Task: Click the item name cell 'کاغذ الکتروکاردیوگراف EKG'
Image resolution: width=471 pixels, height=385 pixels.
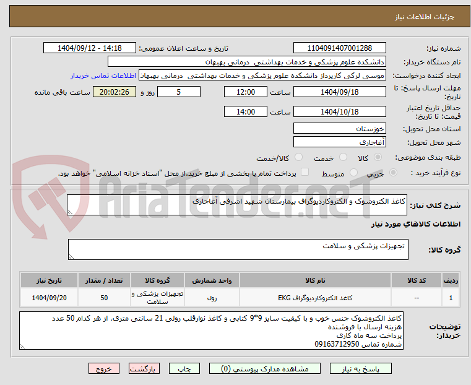Action: 315,298
